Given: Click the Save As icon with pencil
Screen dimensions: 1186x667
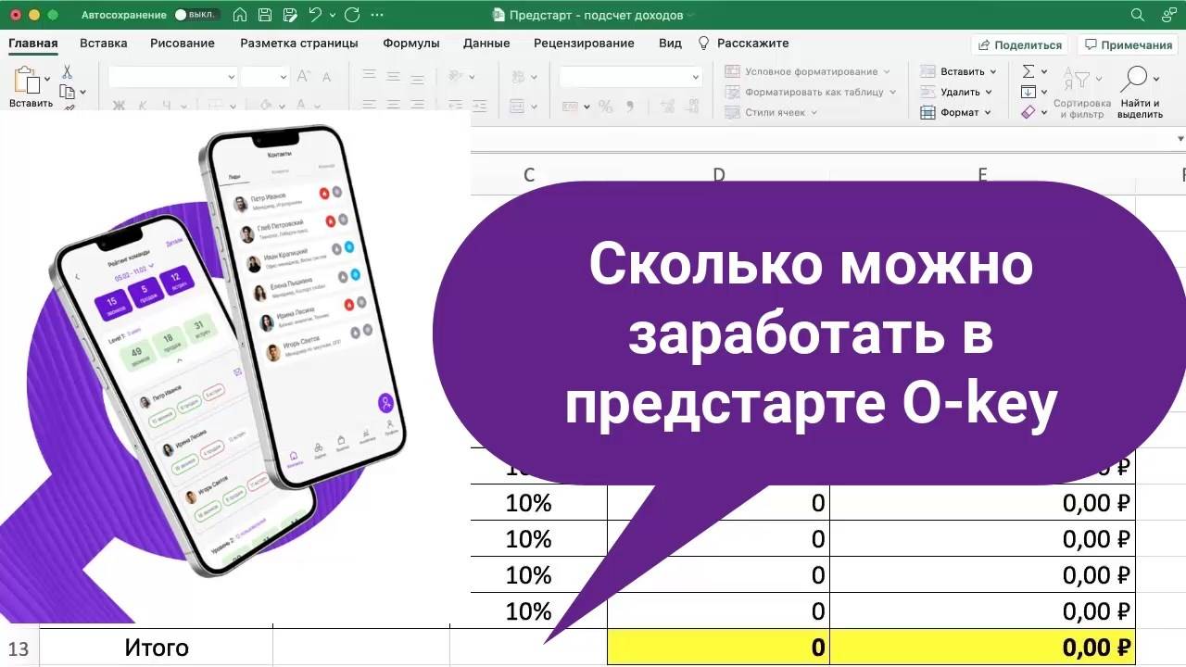Looking at the screenshot, I should (290, 15).
